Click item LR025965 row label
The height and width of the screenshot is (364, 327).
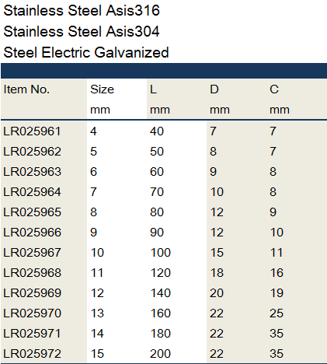point(32,212)
